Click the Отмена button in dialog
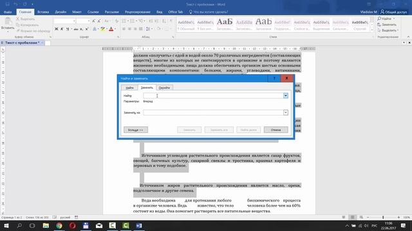412x231 pixels. tap(276, 130)
